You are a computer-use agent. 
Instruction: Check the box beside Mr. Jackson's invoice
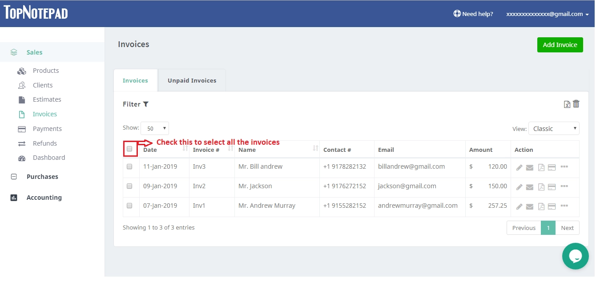click(129, 186)
